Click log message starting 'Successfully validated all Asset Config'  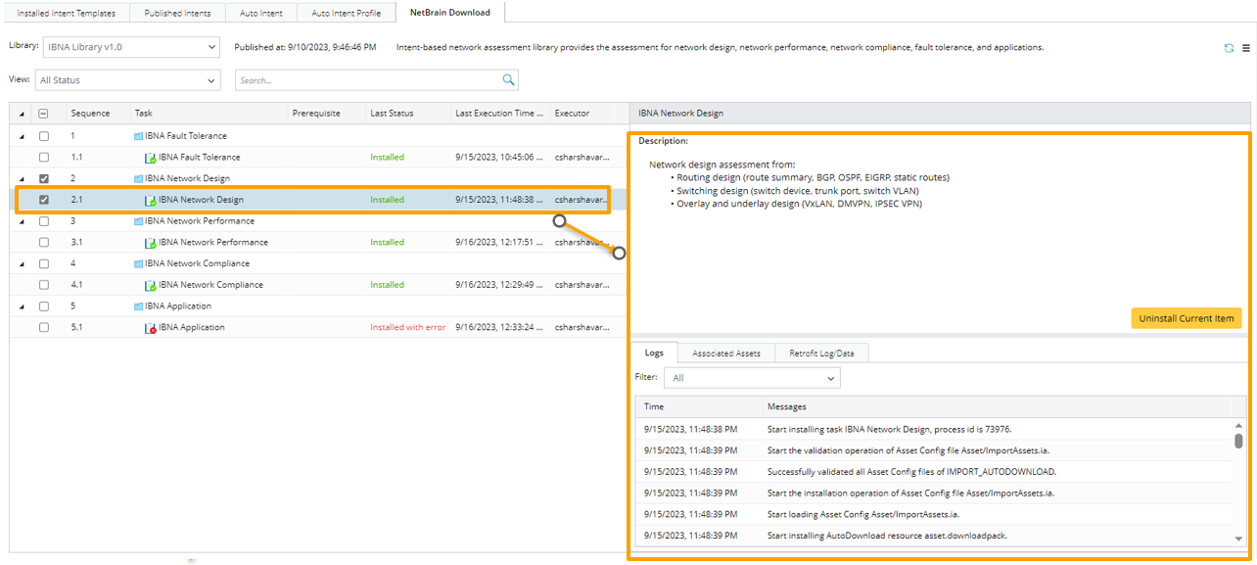911,472
